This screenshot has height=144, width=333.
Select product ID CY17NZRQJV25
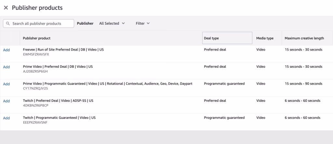[x=35, y=89]
